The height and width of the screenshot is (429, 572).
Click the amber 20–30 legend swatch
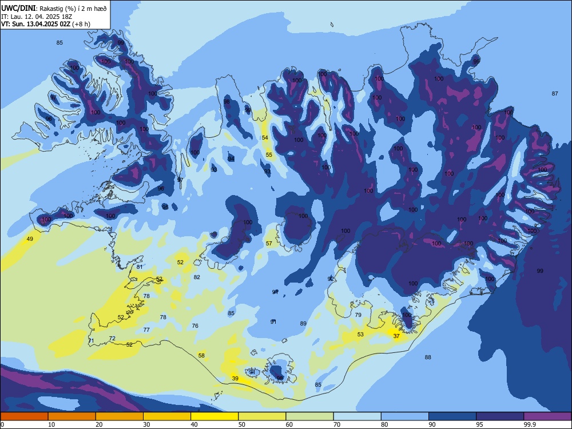pos(120,416)
